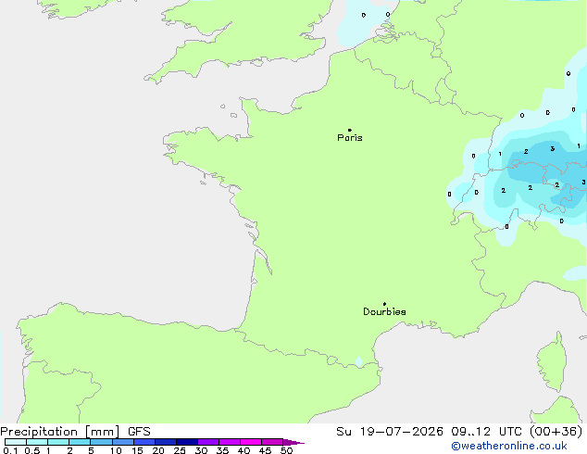Pick the 0.5–1 mm legend swatch
Image resolution: width=587 pixels, height=454 pixels.
[37, 442]
